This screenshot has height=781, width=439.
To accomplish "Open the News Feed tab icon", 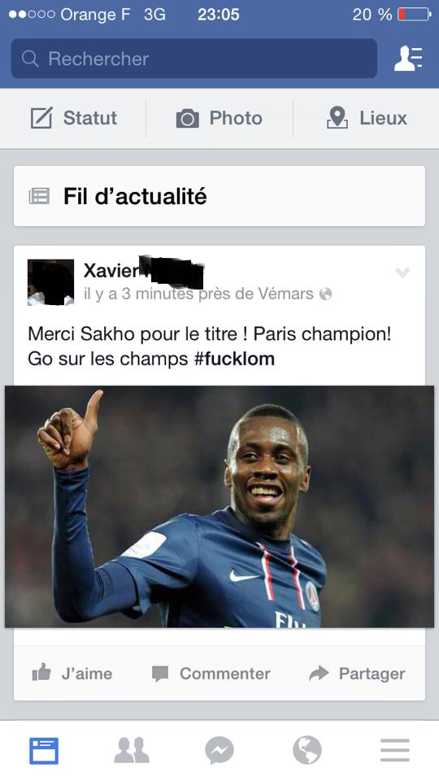I will click(x=44, y=751).
